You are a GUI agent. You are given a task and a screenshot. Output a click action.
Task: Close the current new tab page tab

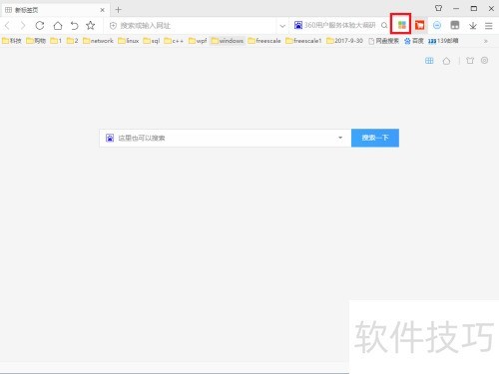pos(102,10)
